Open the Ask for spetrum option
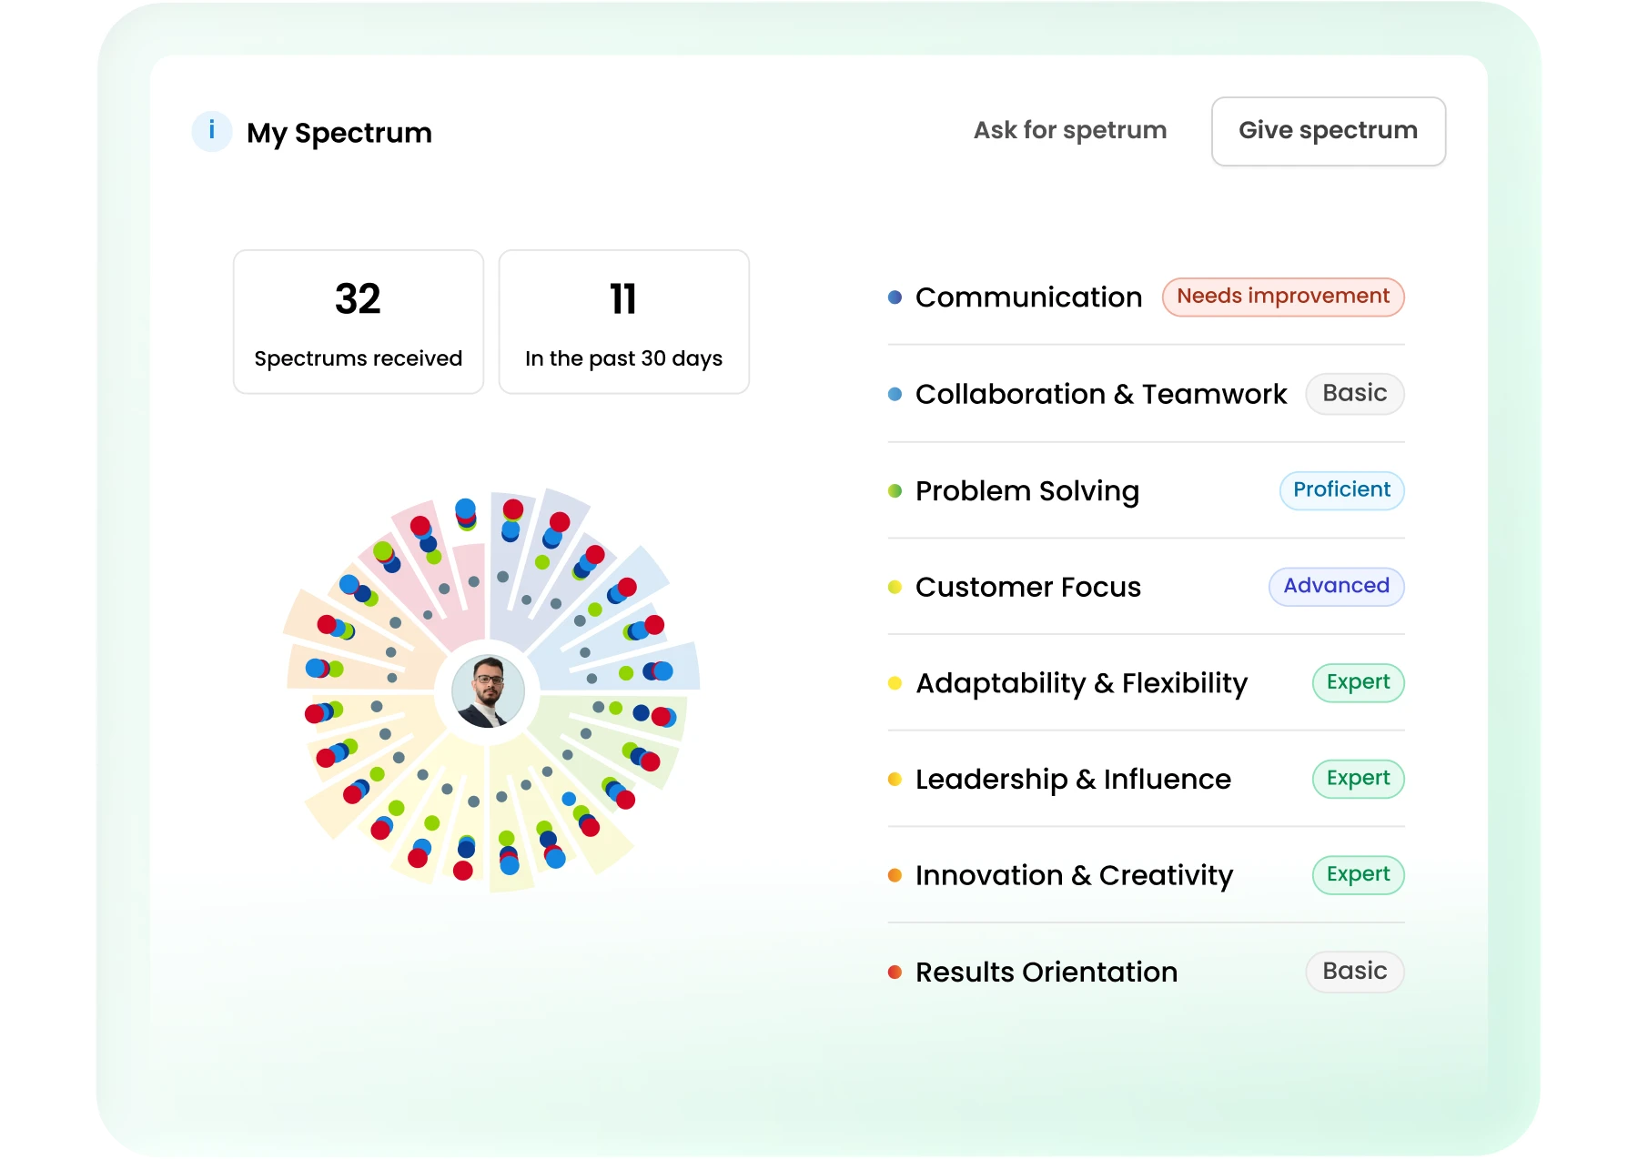Image resolution: width=1638 pixels, height=1159 pixels. tap(1069, 130)
